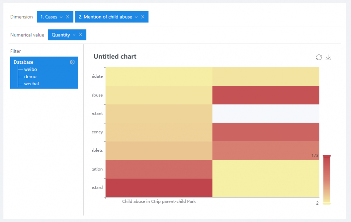Expand Mention of child abuse dropdown
This screenshot has height=222, width=351.
pos(136,17)
